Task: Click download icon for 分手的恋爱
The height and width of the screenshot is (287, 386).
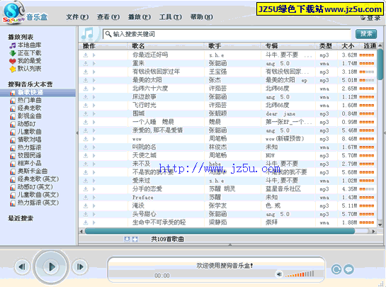Action: (x=86, y=189)
